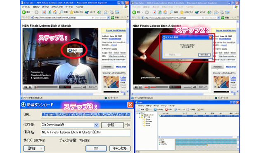Viewport: 261px width, 153px height.
Task: Mute the video with speaker icon in active IE
Action: (85, 87)
